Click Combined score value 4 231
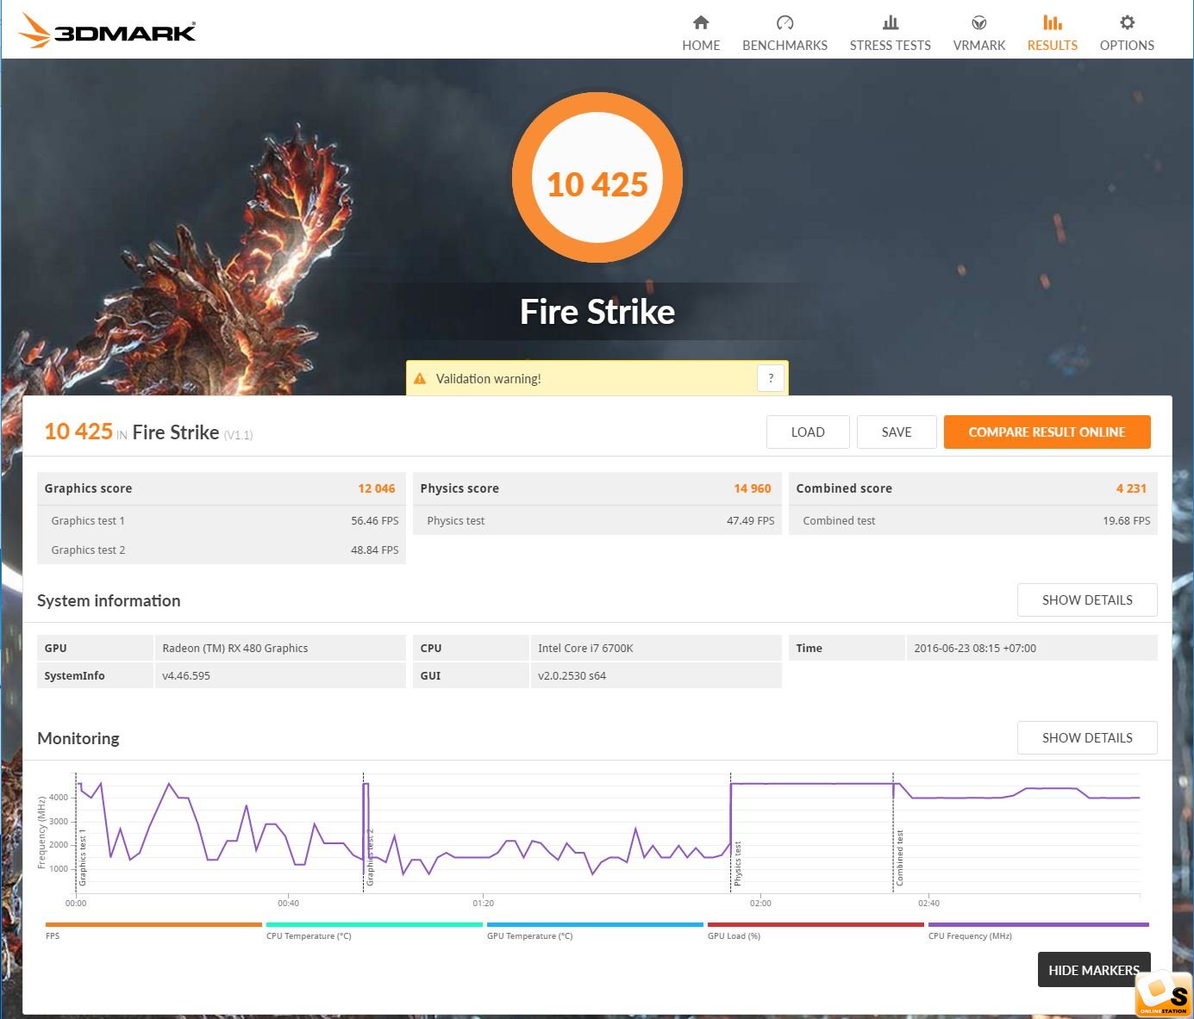1194x1019 pixels. (x=1131, y=488)
